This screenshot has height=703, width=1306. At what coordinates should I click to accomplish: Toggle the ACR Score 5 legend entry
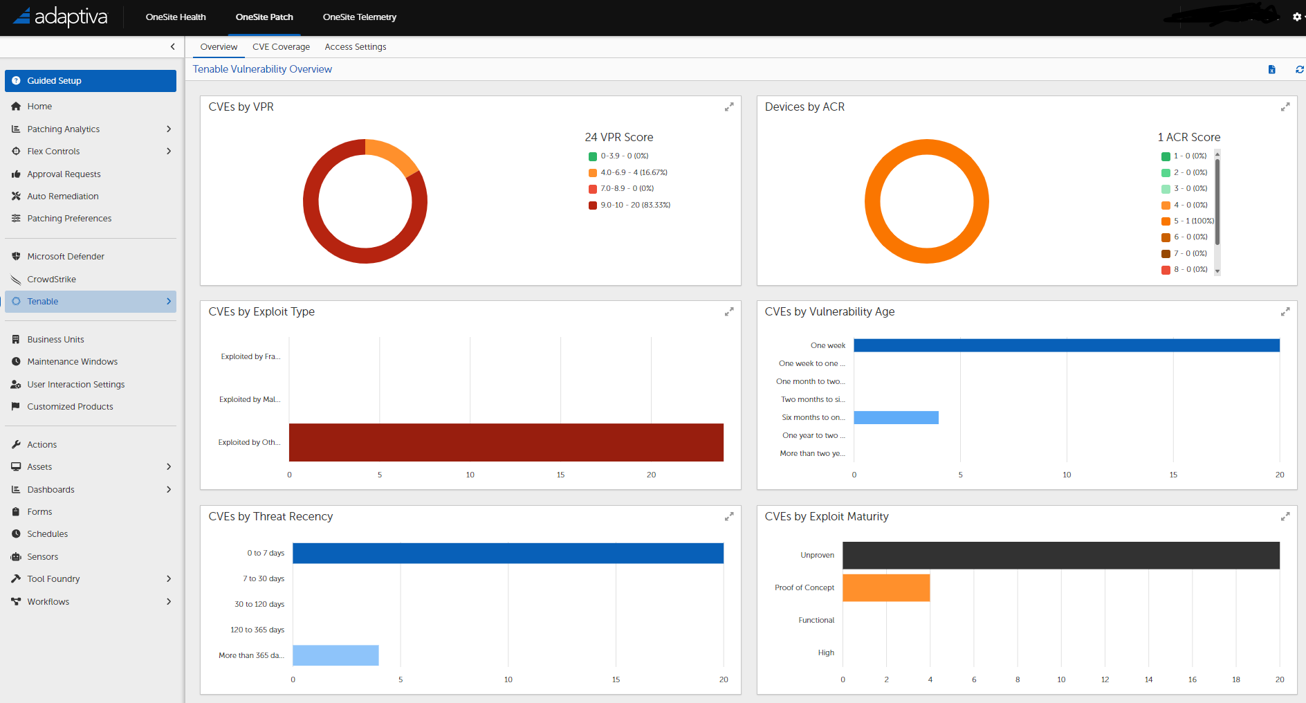click(x=1186, y=221)
